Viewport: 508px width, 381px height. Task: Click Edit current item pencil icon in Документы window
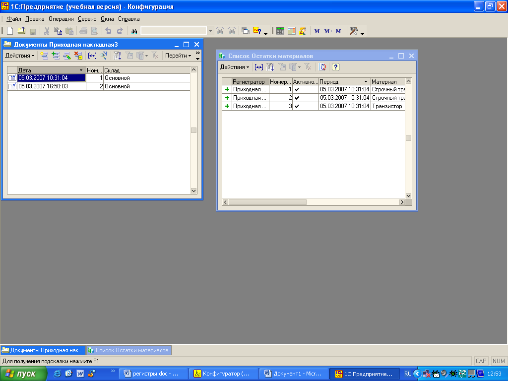click(67, 56)
